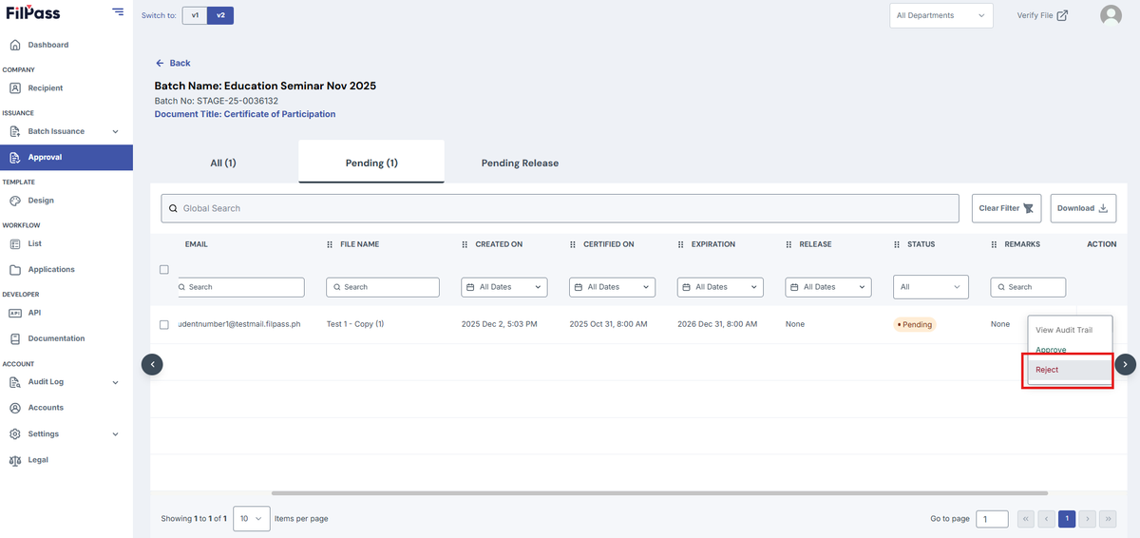This screenshot has height=538, width=1140.
Task: Check the select-all header checkbox
Action: coord(164,270)
